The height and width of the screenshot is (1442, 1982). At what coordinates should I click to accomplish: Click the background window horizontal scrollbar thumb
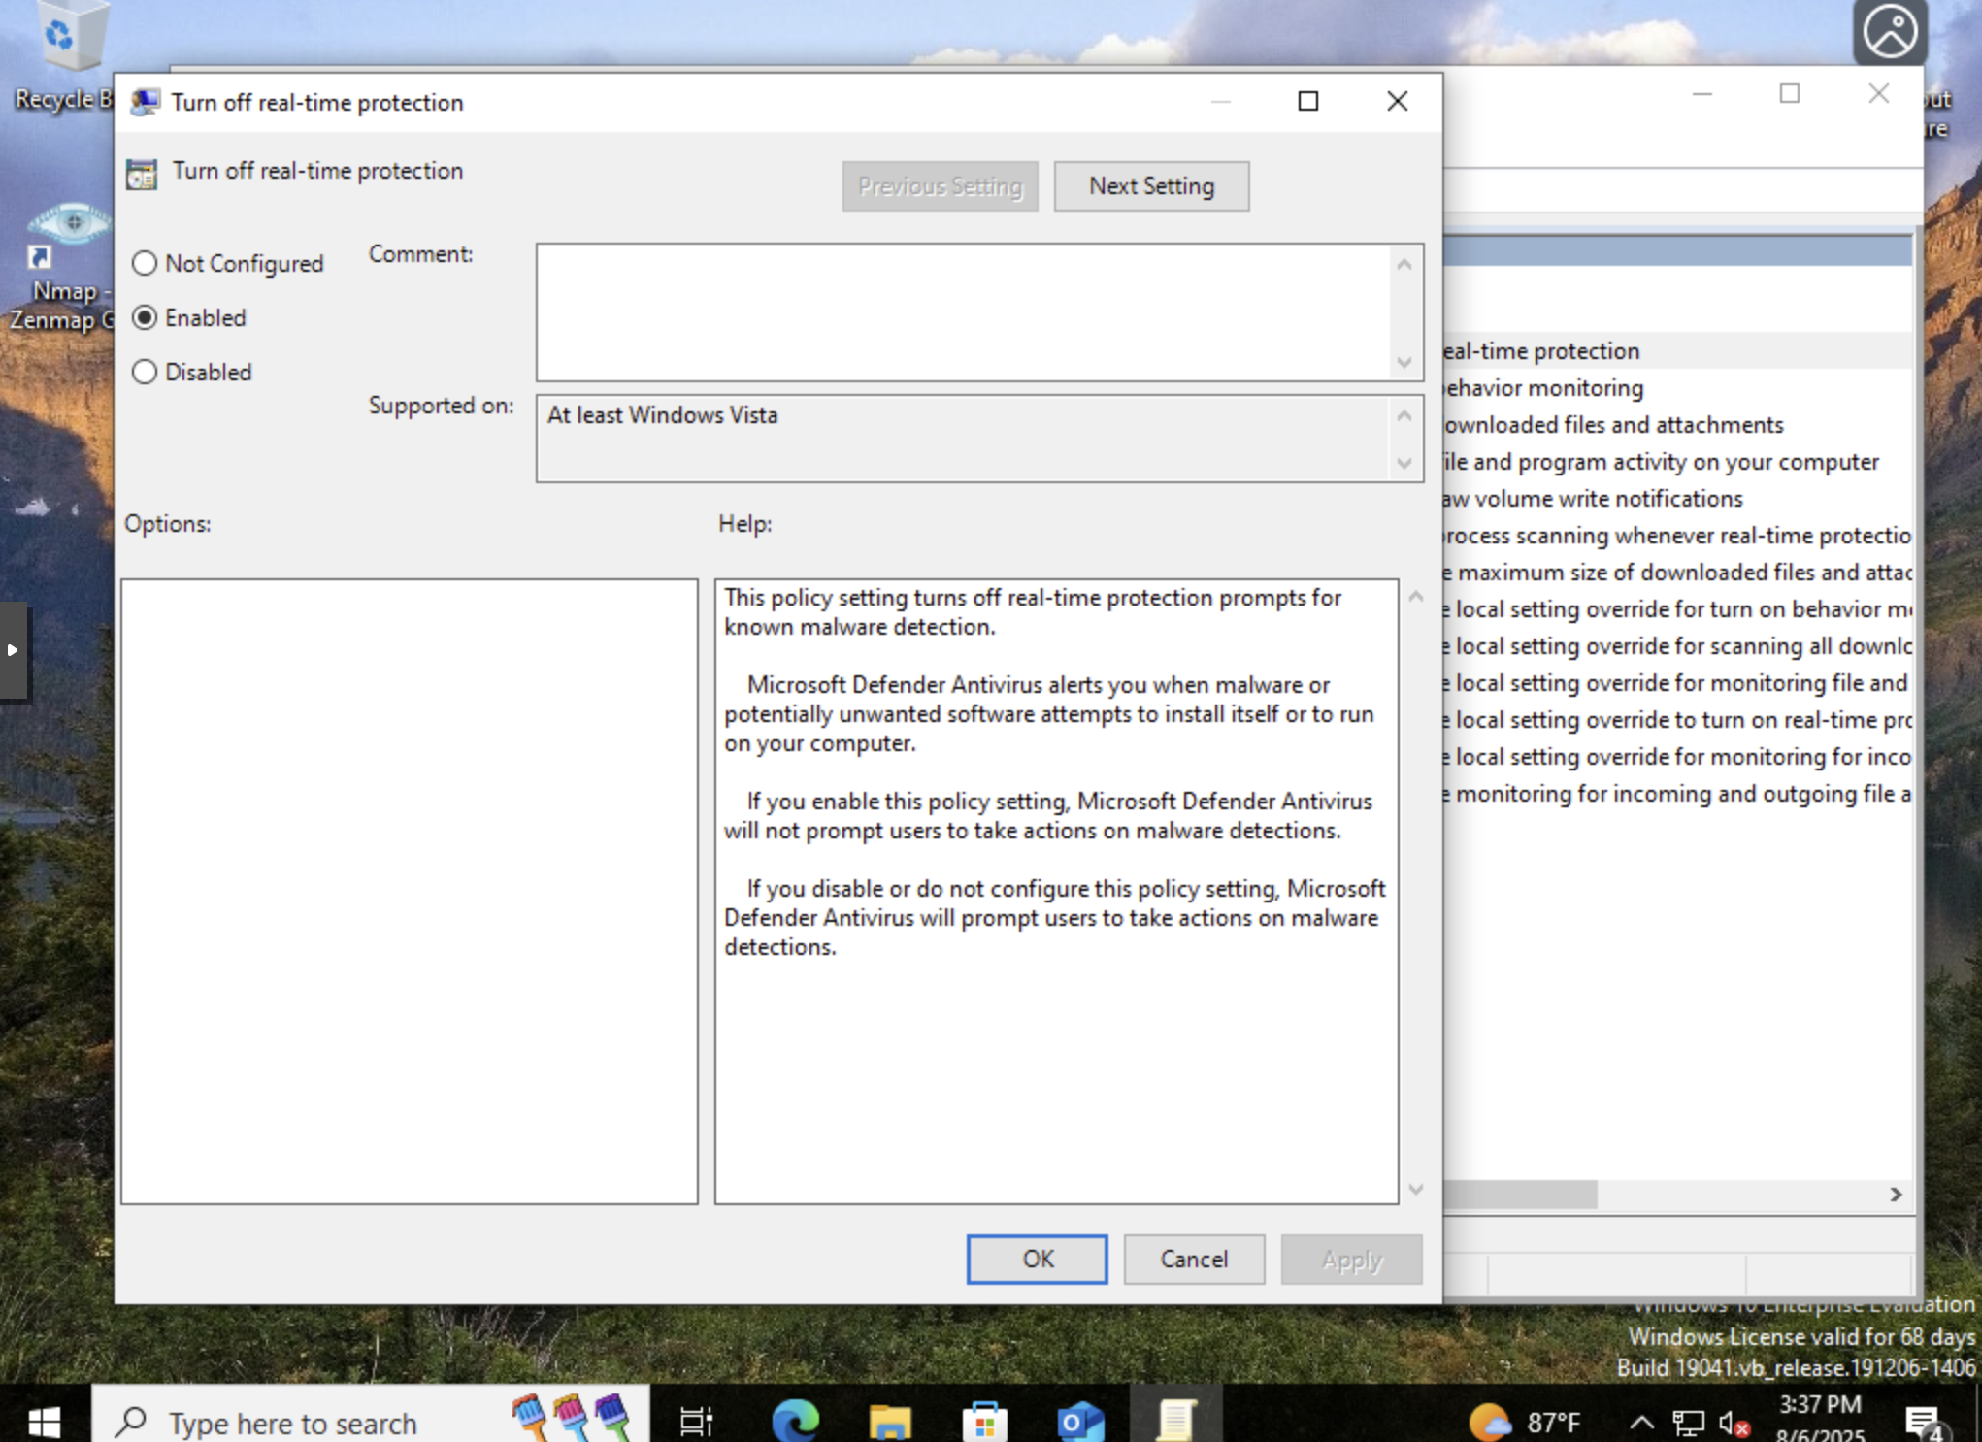(1519, 1195)
